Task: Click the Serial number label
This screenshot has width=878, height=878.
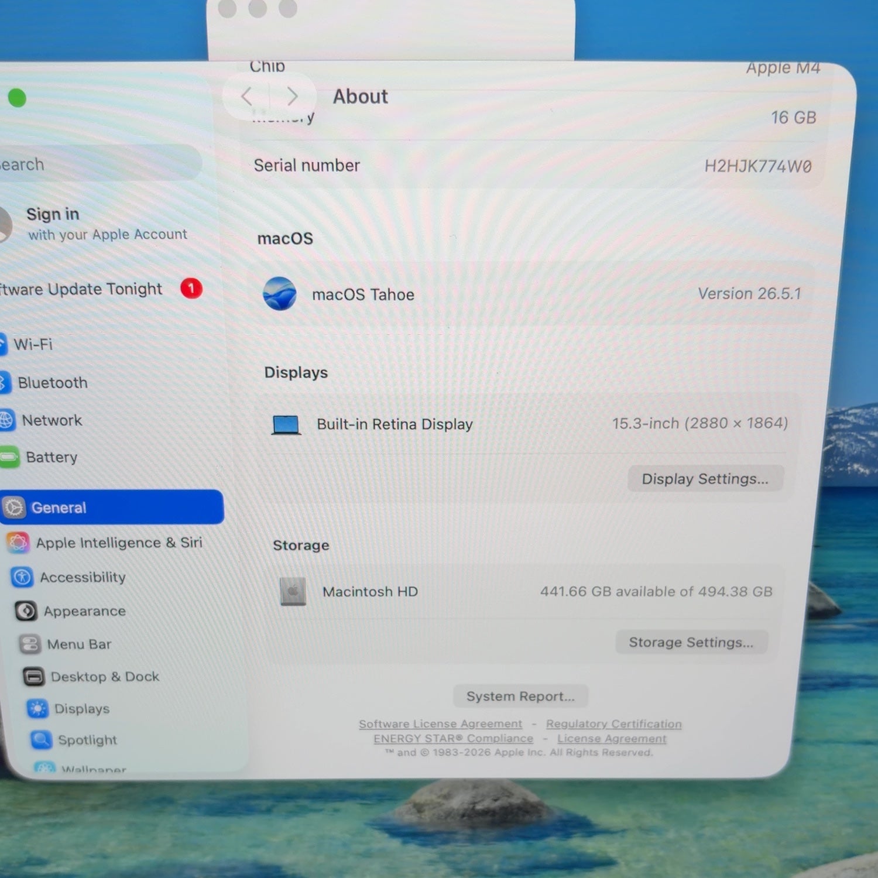Action: coord(307,166)
